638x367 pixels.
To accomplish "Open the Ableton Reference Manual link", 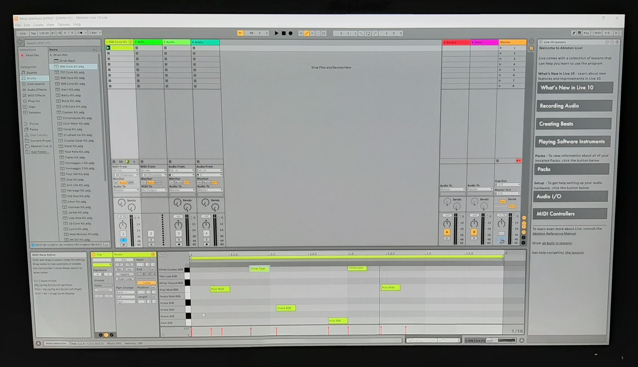I will point(554,234).
